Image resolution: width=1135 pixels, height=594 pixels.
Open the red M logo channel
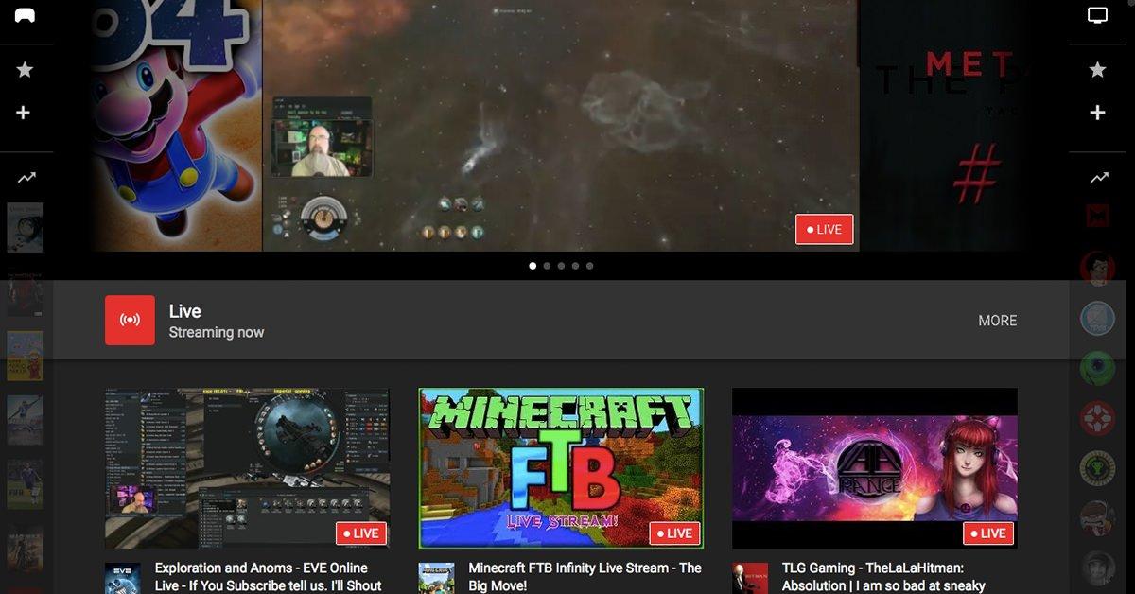click(1098, 217)
